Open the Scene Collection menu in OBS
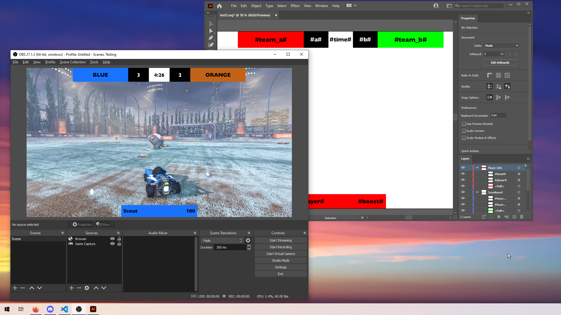Screen dimensions: 561x315 72,62
